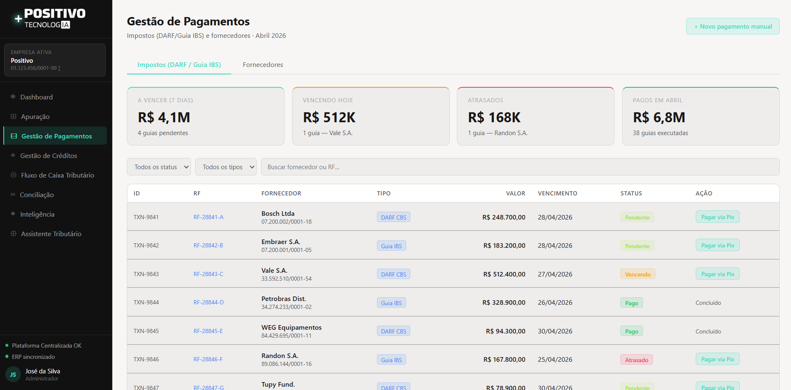Open Apuração in the sidebar

(x=55, y=116)
